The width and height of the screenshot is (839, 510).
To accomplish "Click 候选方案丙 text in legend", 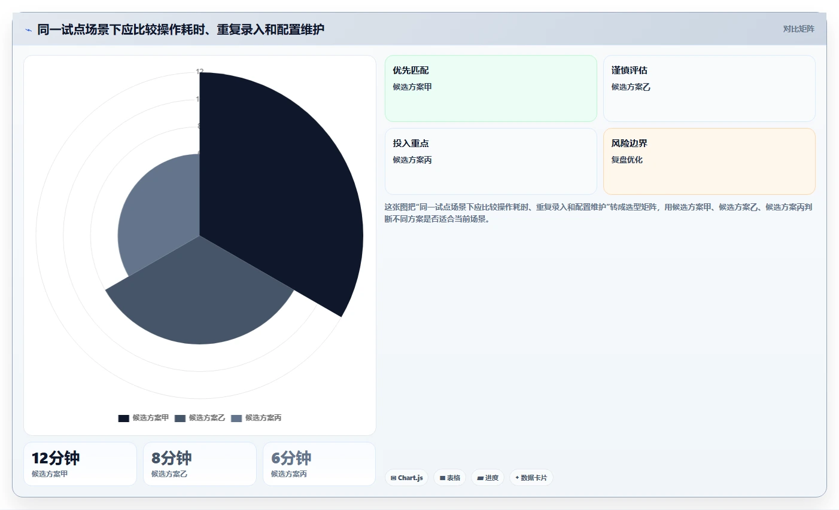I will coord(263,418).
